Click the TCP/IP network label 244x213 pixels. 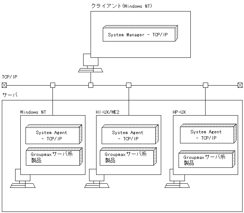pos(10,77)
